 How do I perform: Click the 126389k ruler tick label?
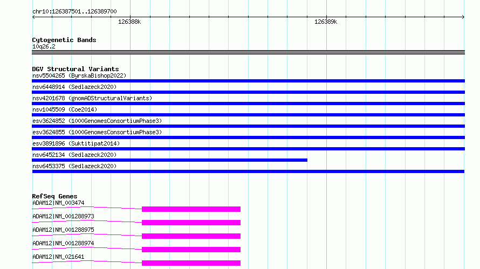(x=326, y=22)
